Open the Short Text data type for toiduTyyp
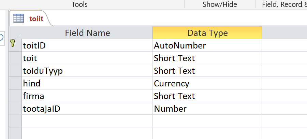The width and height of the screenshot is (307, 139). tap(207, 71)
